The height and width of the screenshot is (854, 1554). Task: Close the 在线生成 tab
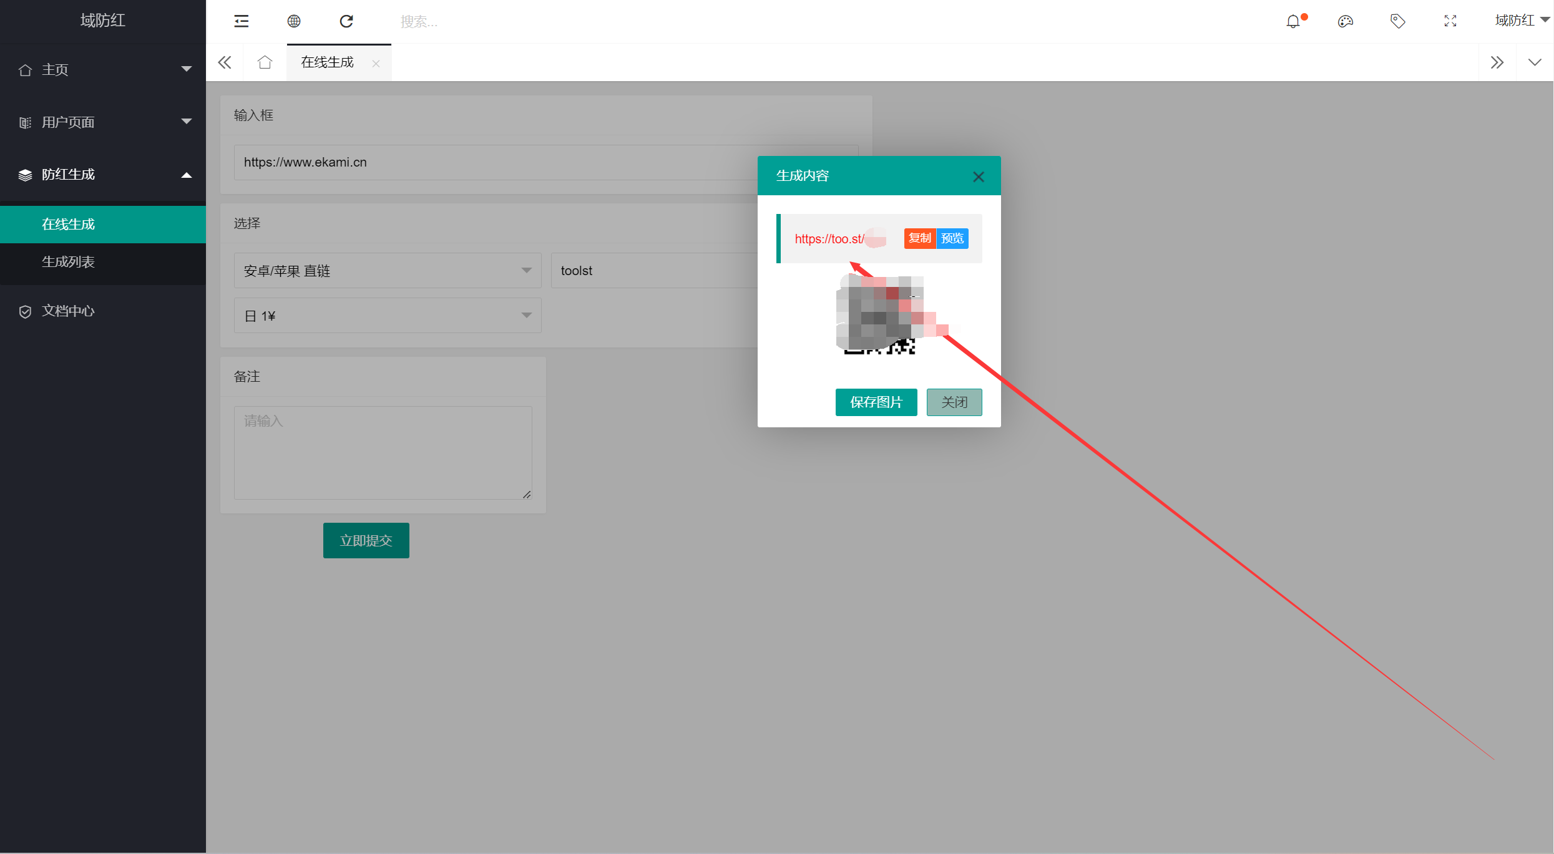tap(376, 63)
